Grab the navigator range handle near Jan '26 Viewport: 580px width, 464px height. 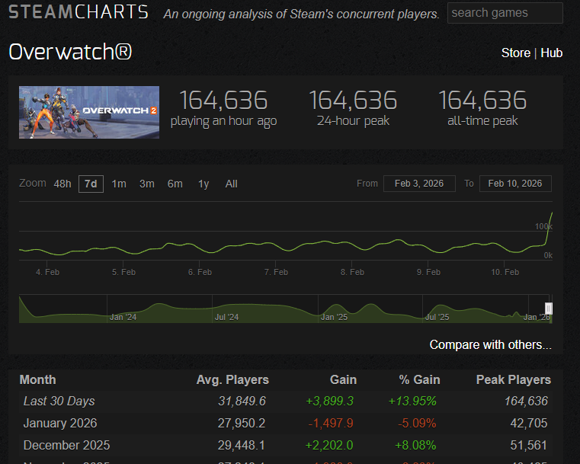[549, 309]
